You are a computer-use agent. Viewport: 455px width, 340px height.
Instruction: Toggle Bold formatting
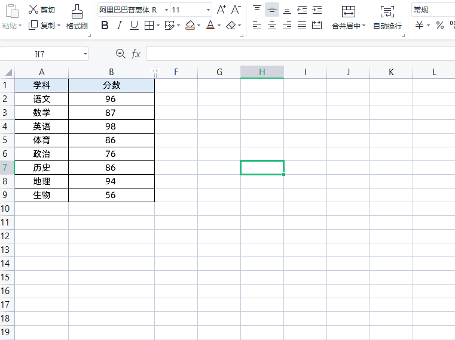[x=105, y=26]
